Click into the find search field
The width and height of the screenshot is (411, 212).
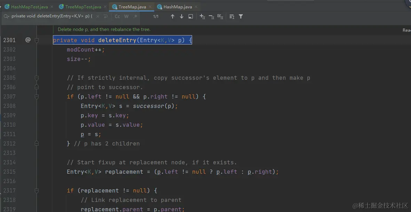pyautogui.click(x=52, y=16)
